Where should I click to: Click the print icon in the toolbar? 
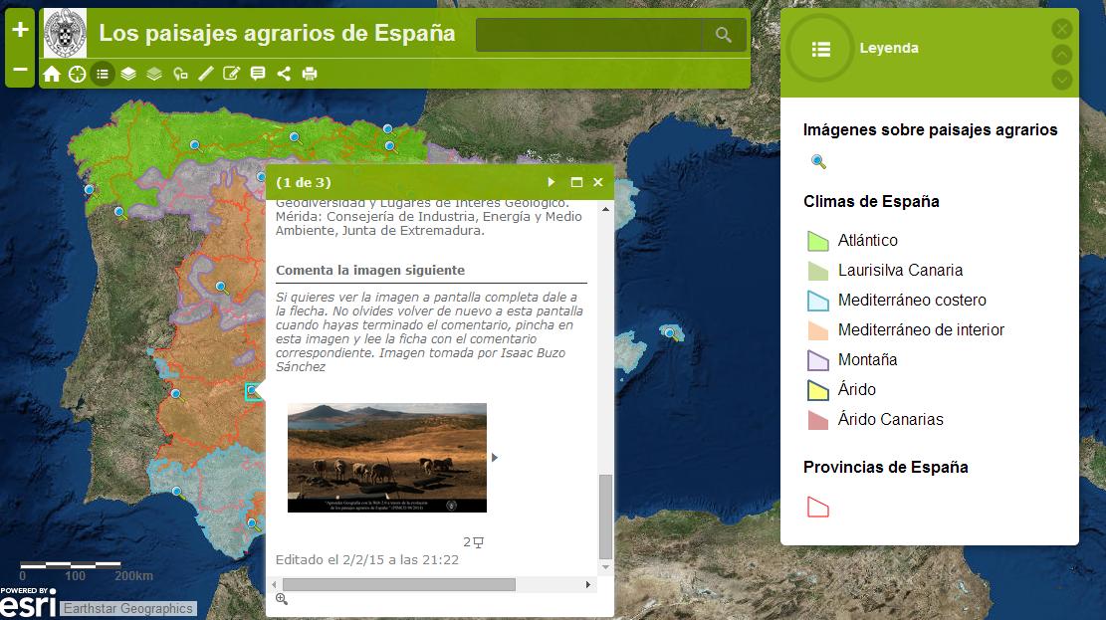click(x=310, y=73)
